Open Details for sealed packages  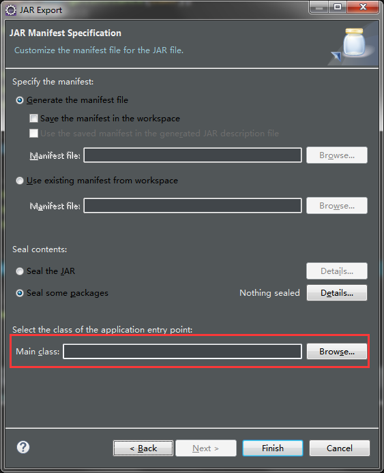337,293
